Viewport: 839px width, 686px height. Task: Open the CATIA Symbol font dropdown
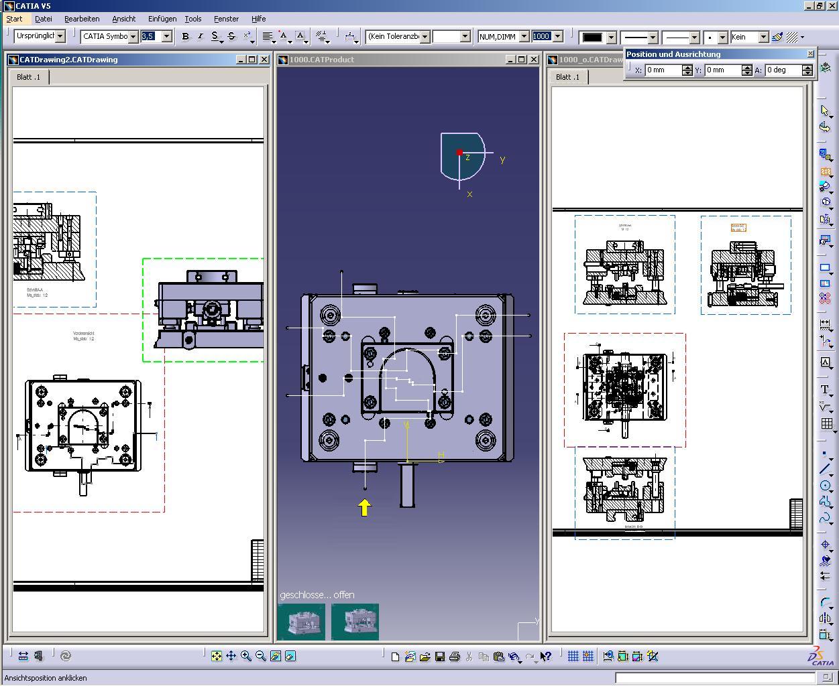[133, 36]
